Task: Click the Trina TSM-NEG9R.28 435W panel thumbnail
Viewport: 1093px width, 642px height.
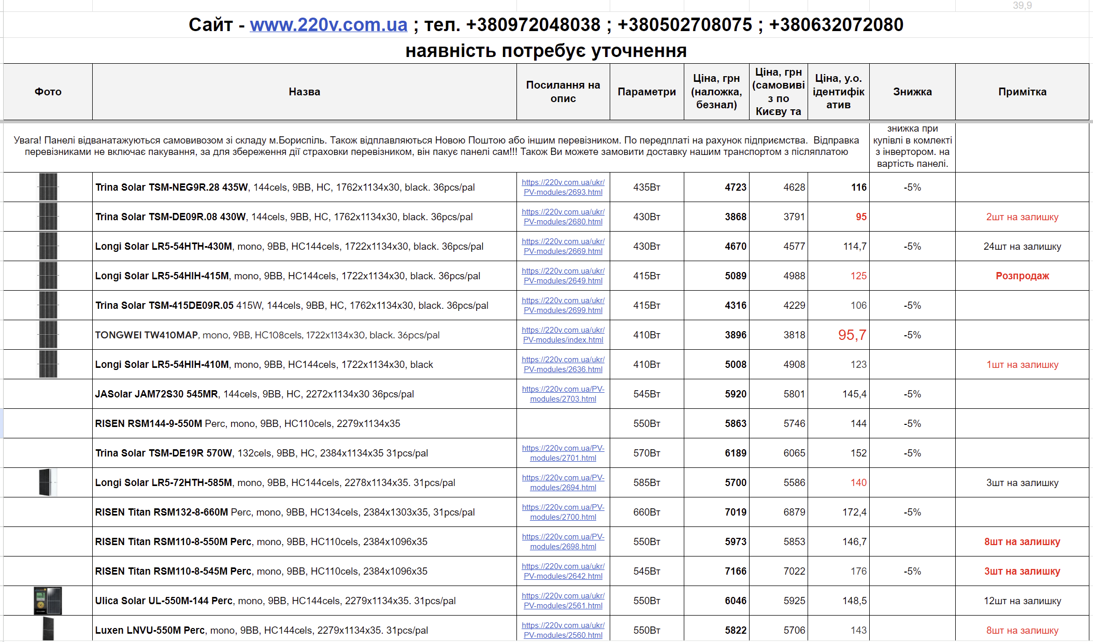Action: click(x=48, y=187)
